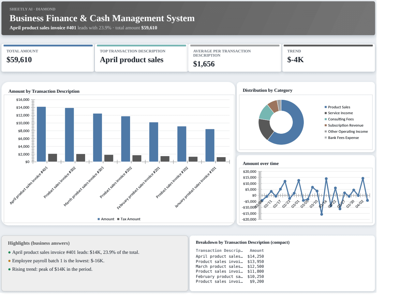Screen dimensions: 400x300
Task: Click the Business Finance & Cash Management System title
Action: [x=102, y=18]
